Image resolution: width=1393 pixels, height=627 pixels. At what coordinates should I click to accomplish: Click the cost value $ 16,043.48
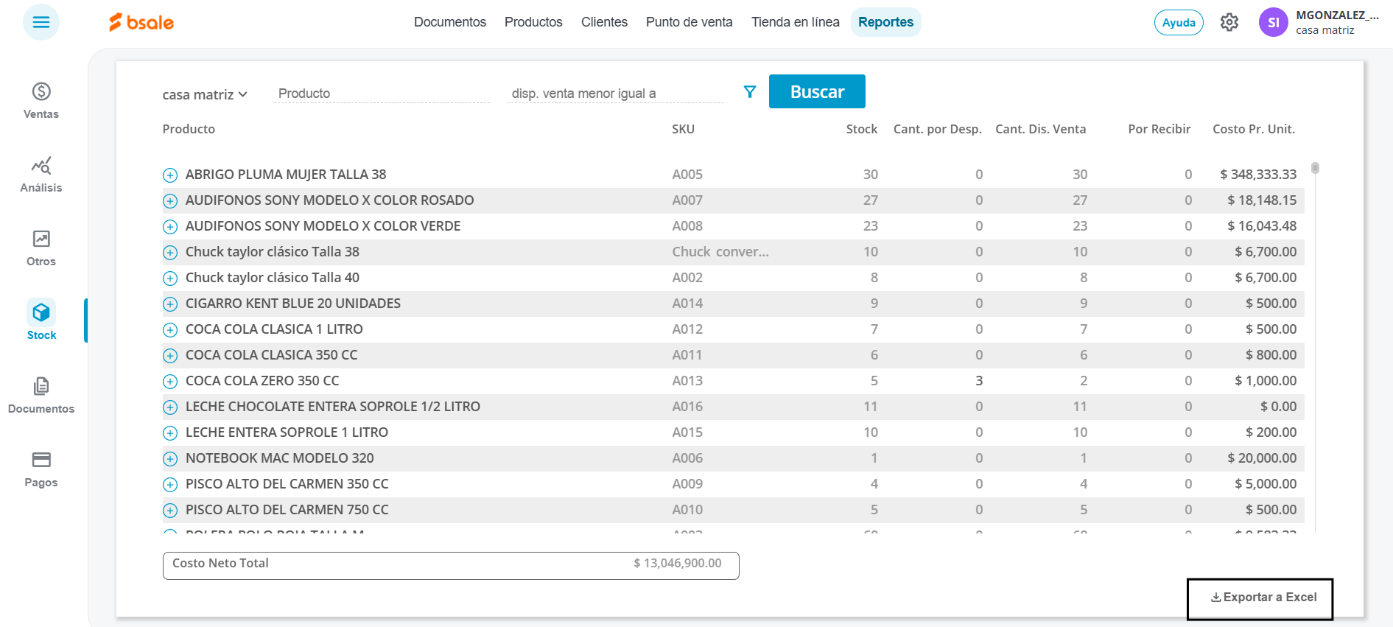pyautogui.click(x=1262, y=226)
